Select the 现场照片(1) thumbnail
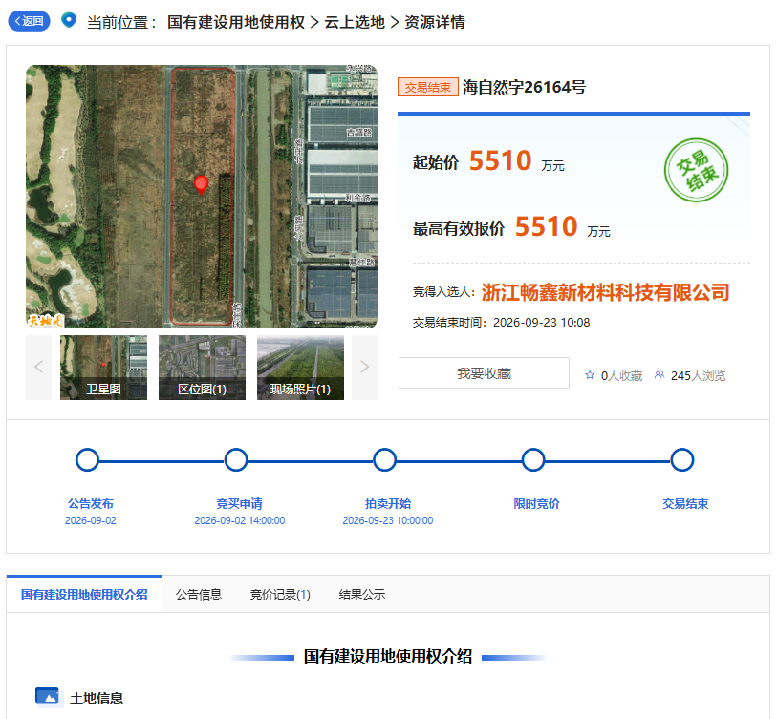777x719 pixels. [x=300, y=368]
